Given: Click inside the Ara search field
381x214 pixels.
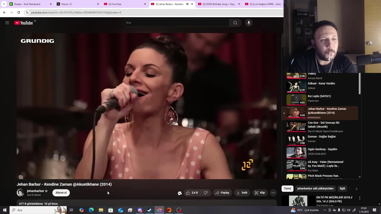Looking at the screenshot, I should (x=176, y=23).
